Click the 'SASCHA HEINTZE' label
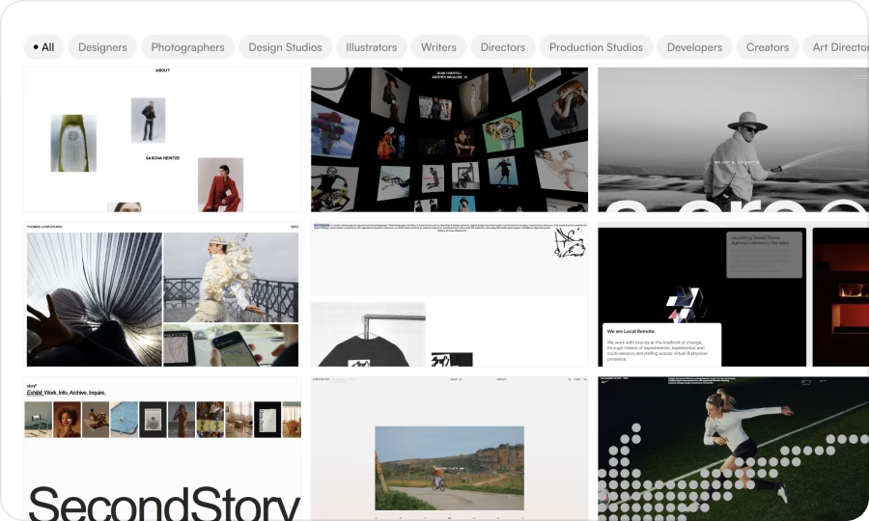869x521 pixels. (x=162, y=158)
